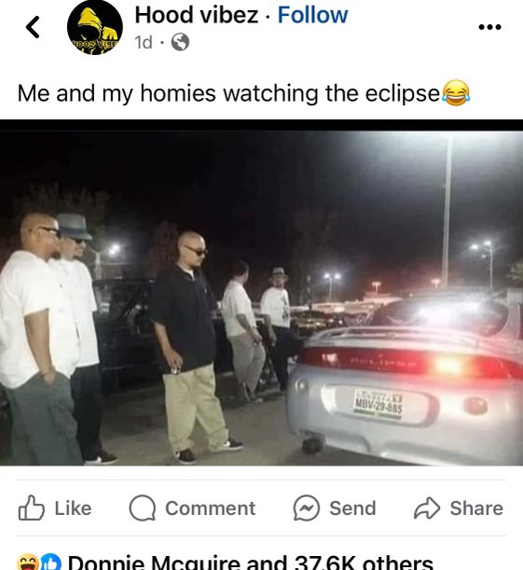Click the 1d post timestamp

click(144, 42)
